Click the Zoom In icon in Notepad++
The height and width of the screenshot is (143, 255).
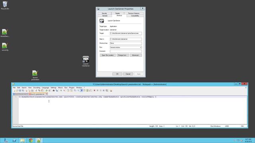pyautogui.click(x=61, y=91)
